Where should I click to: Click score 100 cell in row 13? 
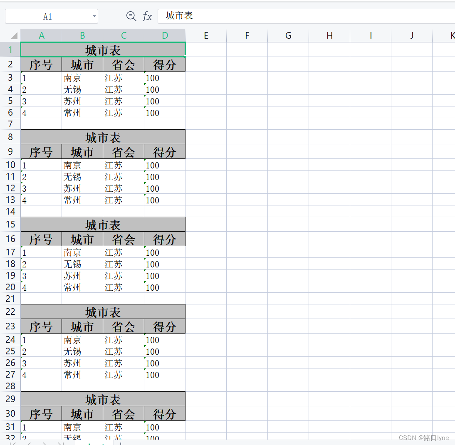click(x=165, y=200)
